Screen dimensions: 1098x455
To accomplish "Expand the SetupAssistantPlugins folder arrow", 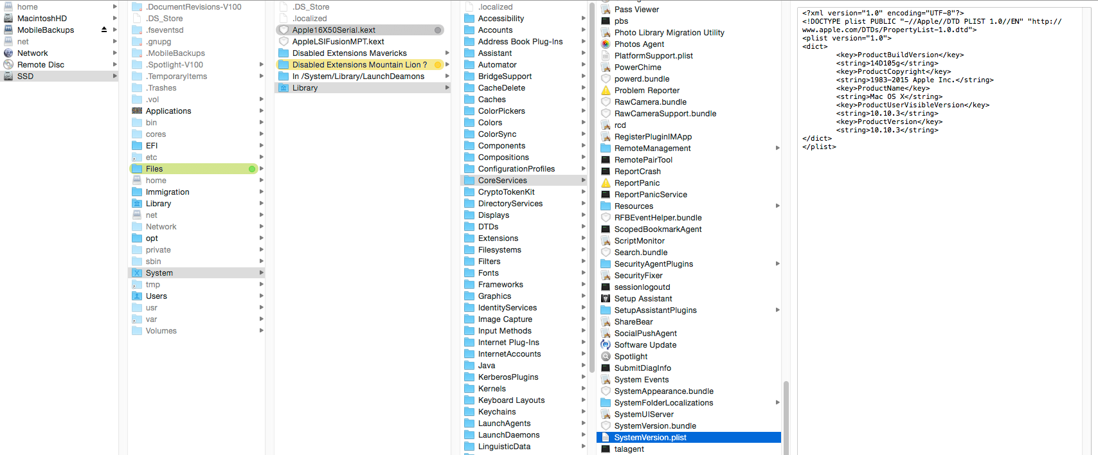I will click(777, 310).
